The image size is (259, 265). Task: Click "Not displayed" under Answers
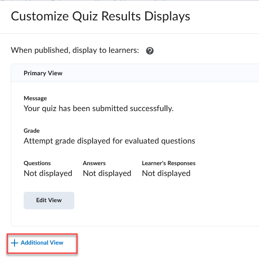tap(107, 173)
